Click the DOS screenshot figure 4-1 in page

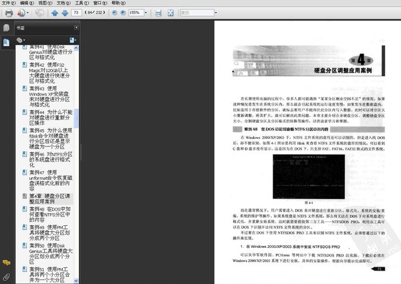(309, 176)
